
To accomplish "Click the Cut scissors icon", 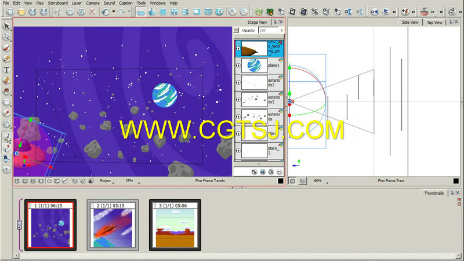I will (x=59, y=12).
